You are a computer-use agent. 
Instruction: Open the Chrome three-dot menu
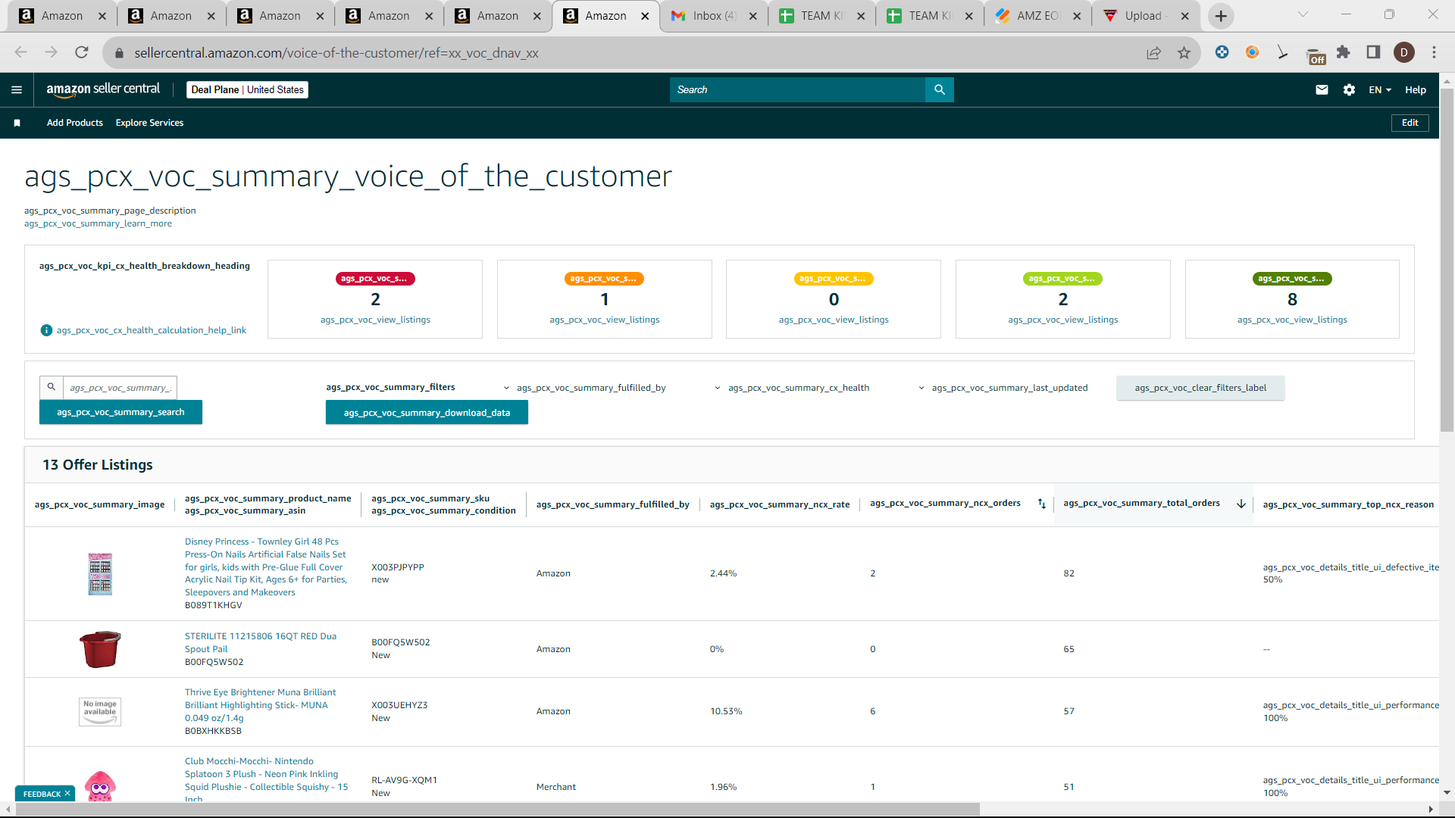click(1434, 52)
